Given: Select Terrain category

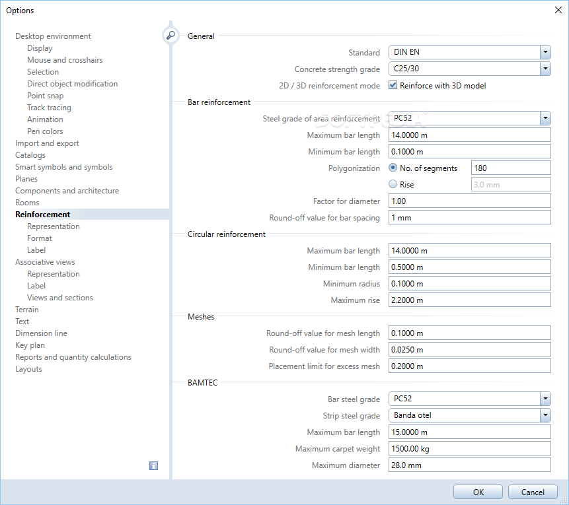Looking at the screenshot, I should click(x=27, y=310).
